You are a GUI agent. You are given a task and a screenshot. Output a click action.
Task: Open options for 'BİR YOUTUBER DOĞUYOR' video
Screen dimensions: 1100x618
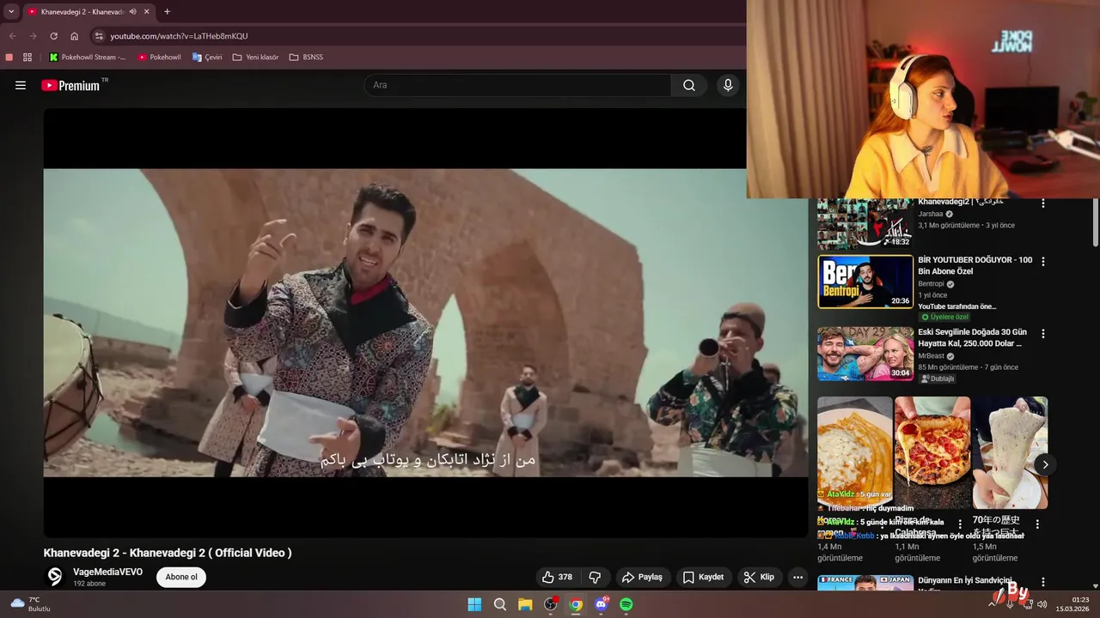point(1043,261)
